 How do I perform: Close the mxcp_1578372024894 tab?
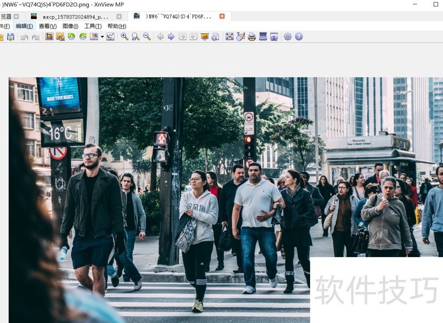[119, 17]
